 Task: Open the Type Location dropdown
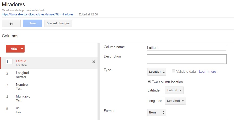157,72
